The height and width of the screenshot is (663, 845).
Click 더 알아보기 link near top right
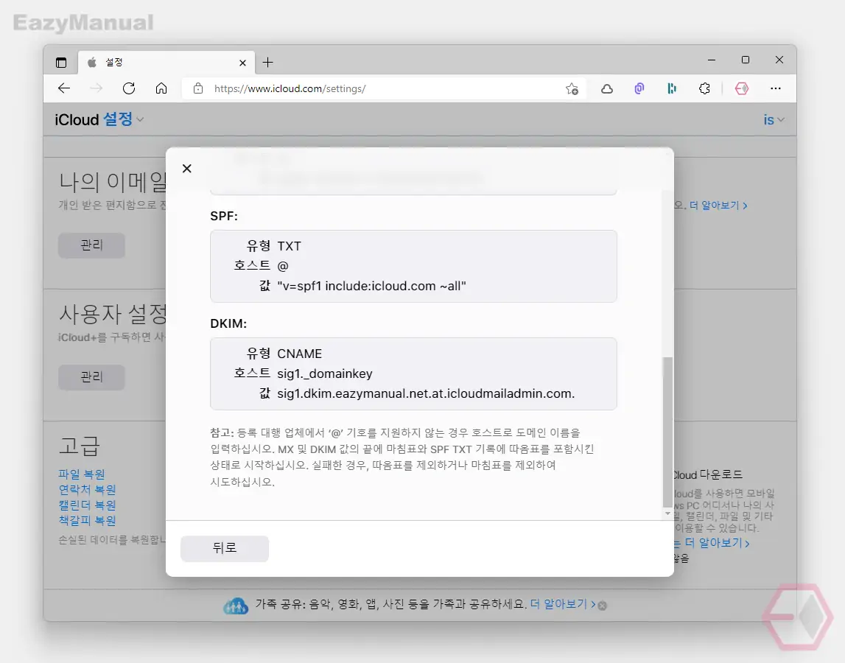[718, 206]
